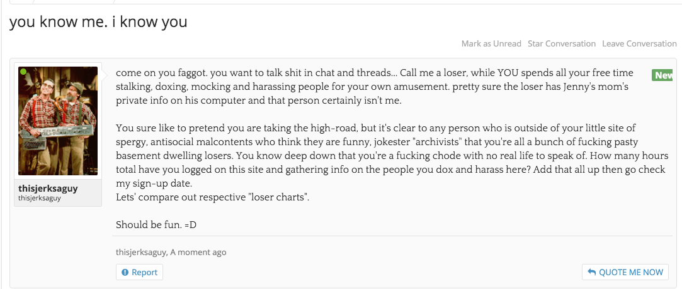This screenshot has height=289, width=682.
Task: Click the QUOTE ME NOW button
Action: (625, 272)
